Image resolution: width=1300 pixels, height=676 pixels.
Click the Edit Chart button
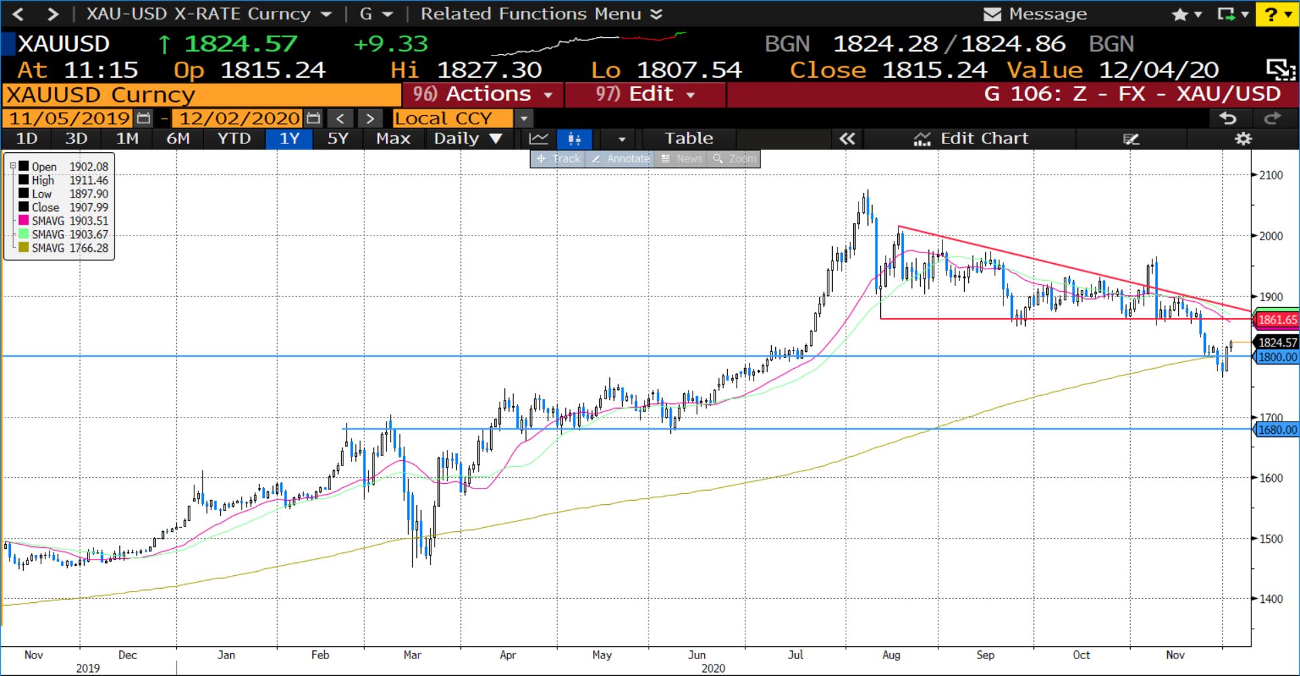pyautogui.click(x=970, y=139)
